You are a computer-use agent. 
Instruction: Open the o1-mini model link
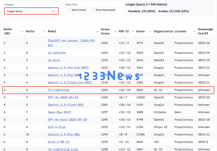[x=54, y=60]
